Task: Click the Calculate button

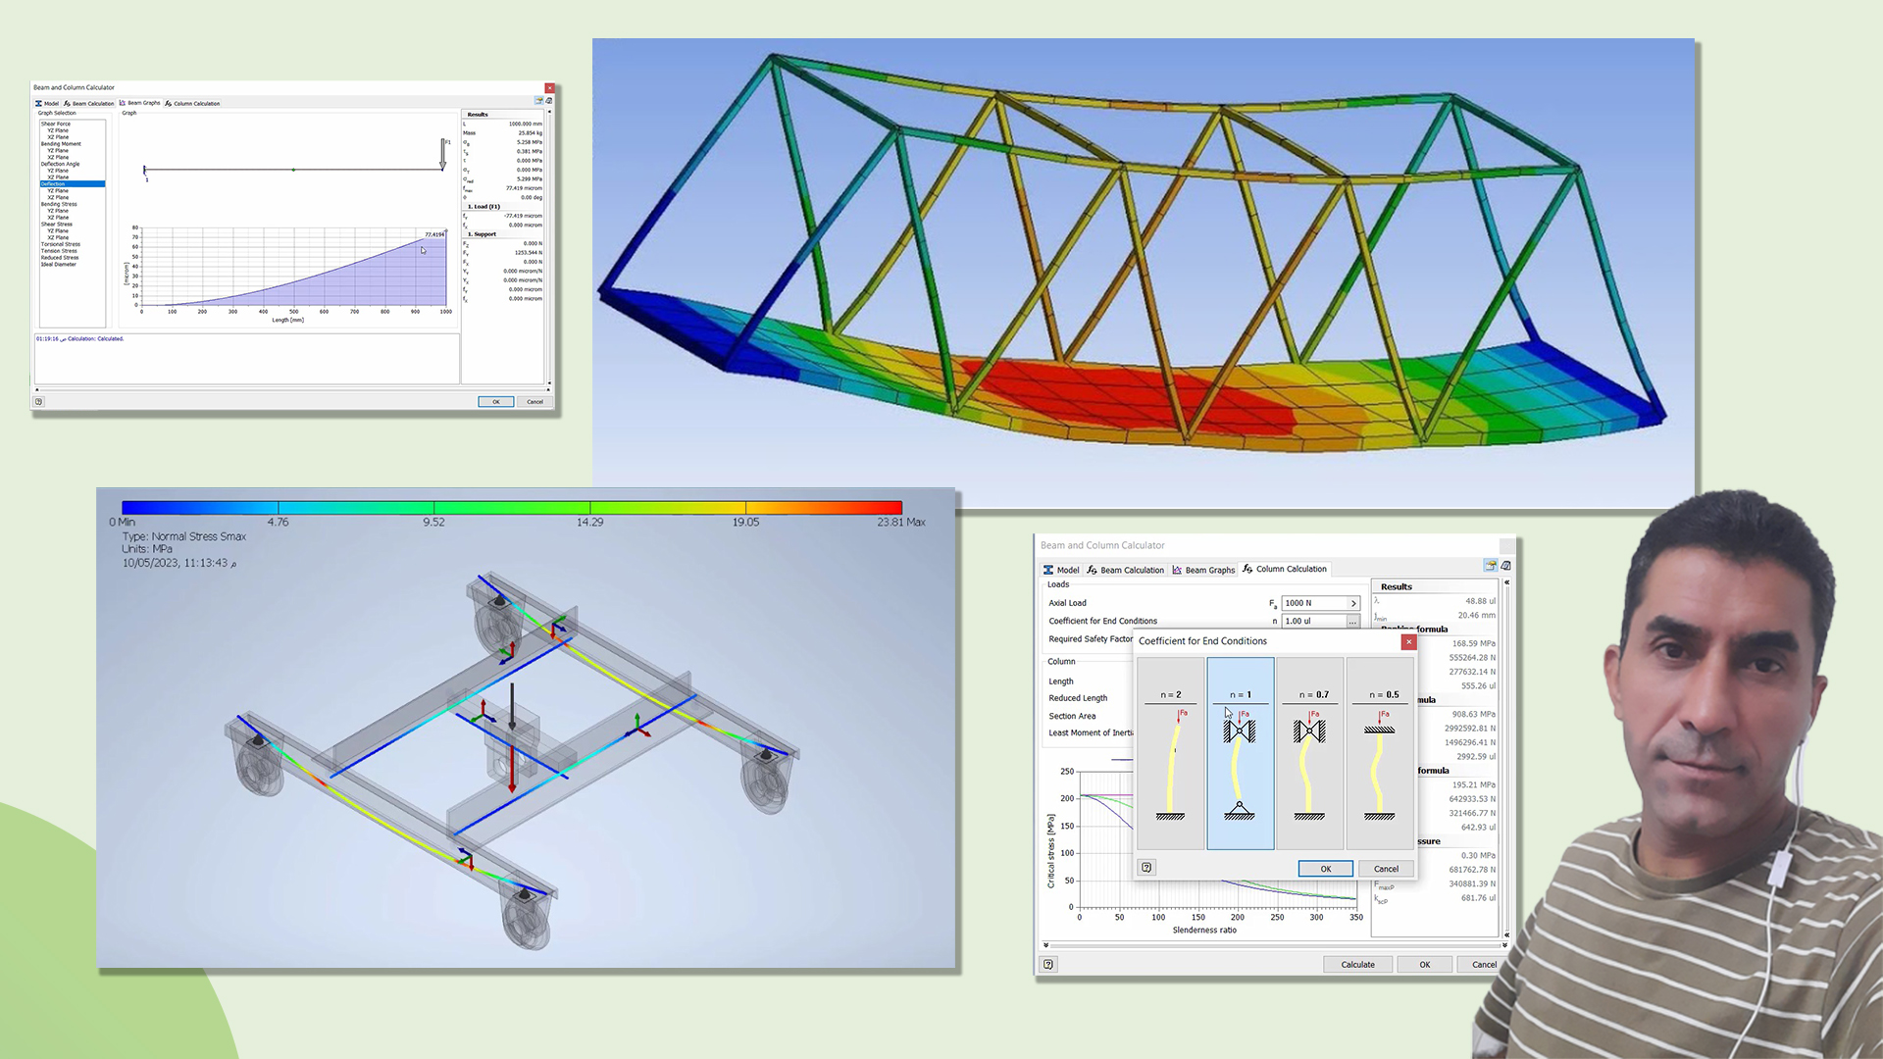Action: tap(1357, 965)
